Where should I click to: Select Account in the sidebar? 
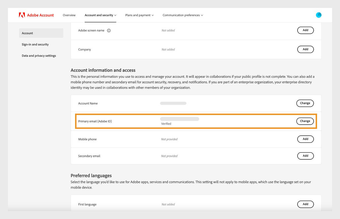(27, 33)
